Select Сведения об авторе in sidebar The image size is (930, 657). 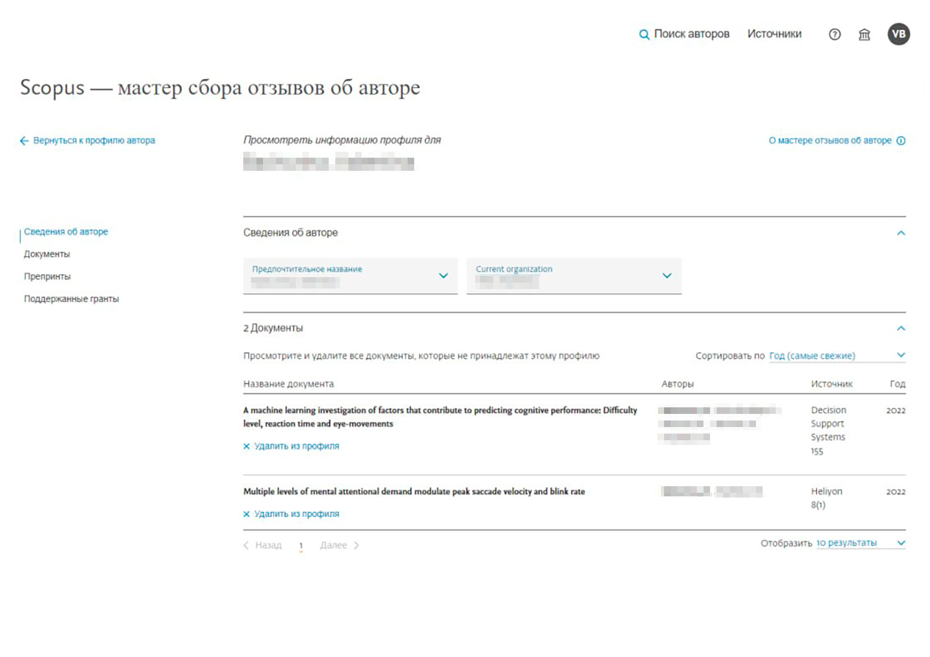[66, 232]
